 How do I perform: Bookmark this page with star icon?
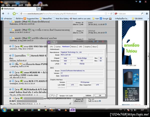(106, 14)
